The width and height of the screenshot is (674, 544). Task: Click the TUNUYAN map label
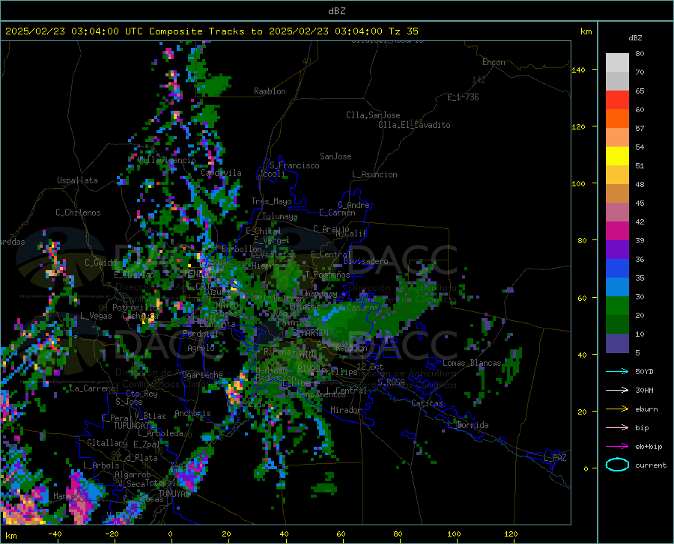174,493
